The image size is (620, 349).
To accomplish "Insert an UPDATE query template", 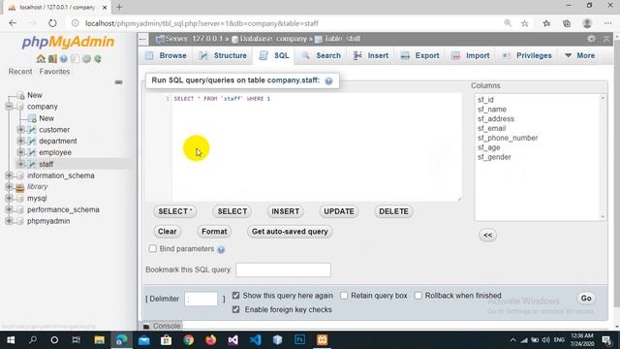I will click(339, 211).
